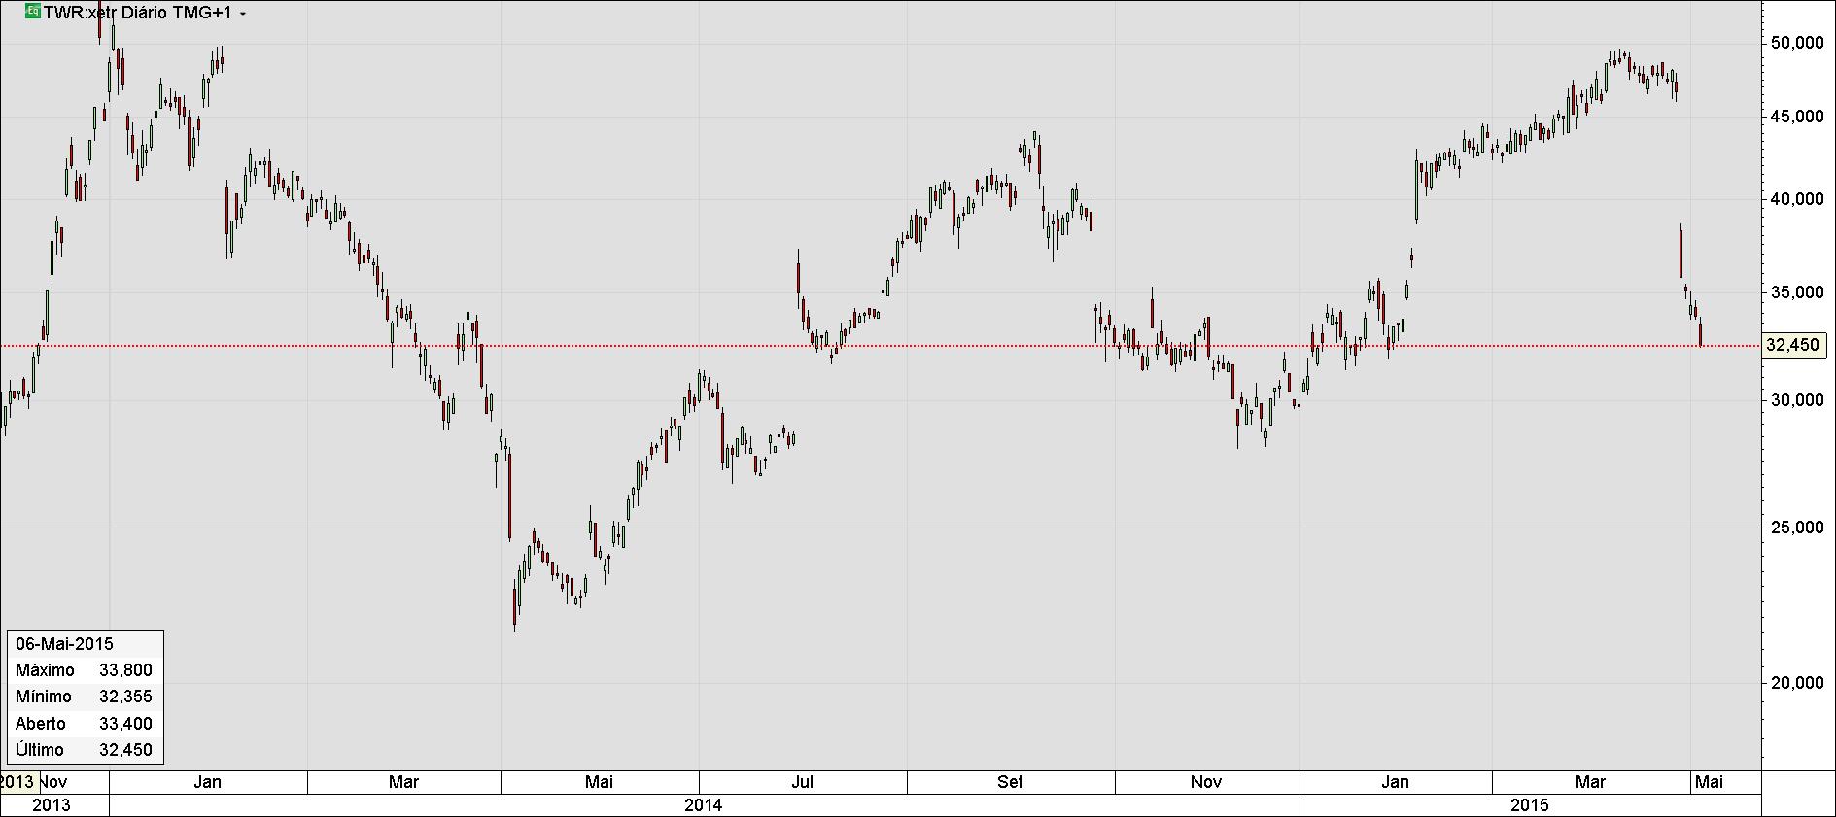Click the Último label in the info box
The image size is (1836, 817).
(x=40, y=750)
